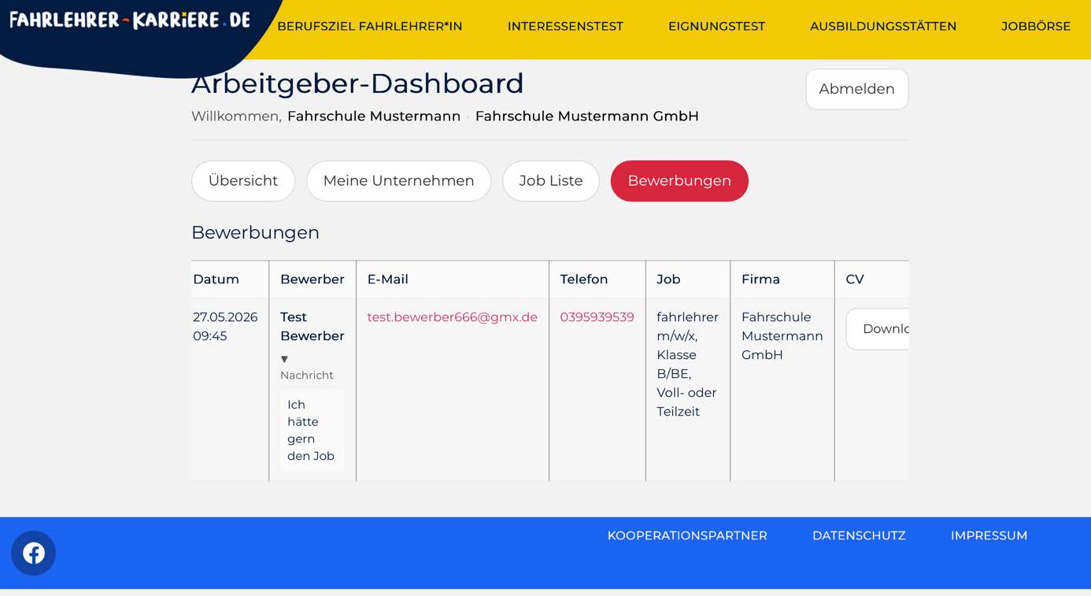Click the Bewerber column header
This screenshot has width=1091, height=596.
pos(313,279)
